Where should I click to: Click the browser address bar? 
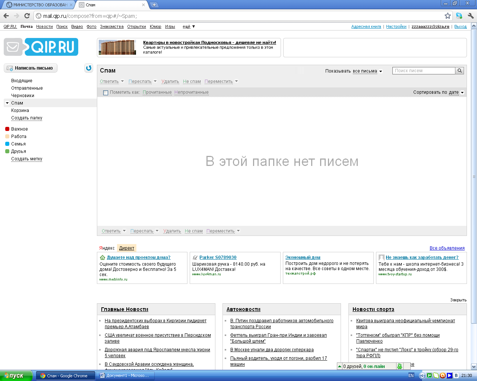[238, 16]
